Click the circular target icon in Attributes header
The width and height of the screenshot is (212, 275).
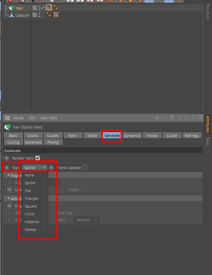tap(193, 118)
